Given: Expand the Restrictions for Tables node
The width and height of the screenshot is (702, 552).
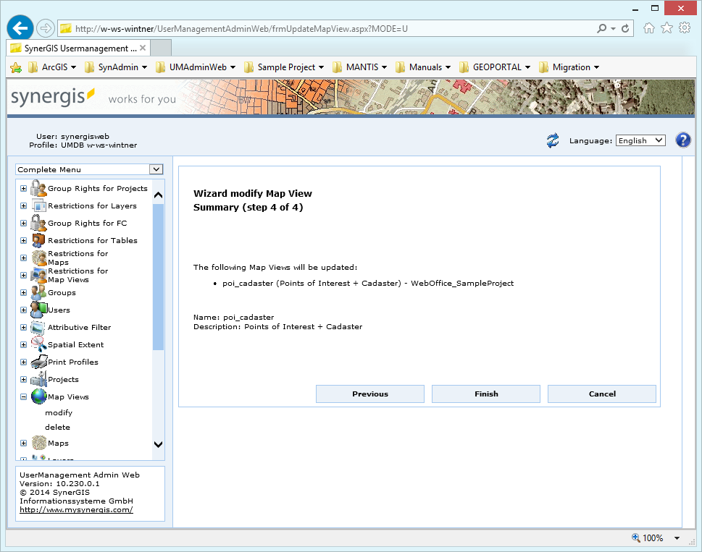Looking at the screenshot, I should click(22, 240).
